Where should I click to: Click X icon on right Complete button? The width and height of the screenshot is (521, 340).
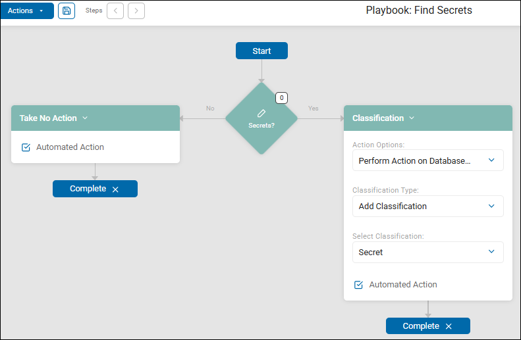tap(449, 326)
